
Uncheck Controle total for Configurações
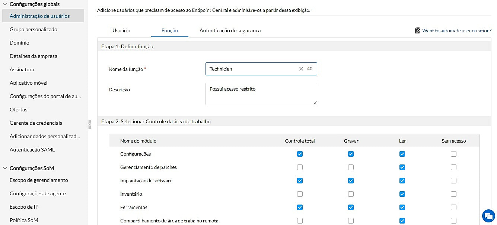point(300,154)
